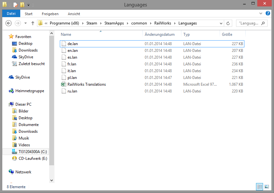Open the CD-Laufwerk (E:) drive
Viewport: 274px width, 193px height.
click(x=32, y=158)
